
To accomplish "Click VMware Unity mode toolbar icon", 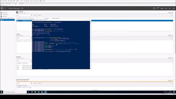I will (37, 1).
